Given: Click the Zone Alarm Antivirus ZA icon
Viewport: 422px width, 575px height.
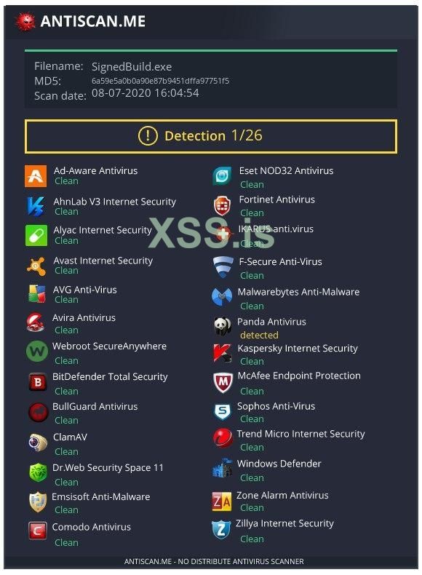Looking at the screenshot, I should pos(221,501).
